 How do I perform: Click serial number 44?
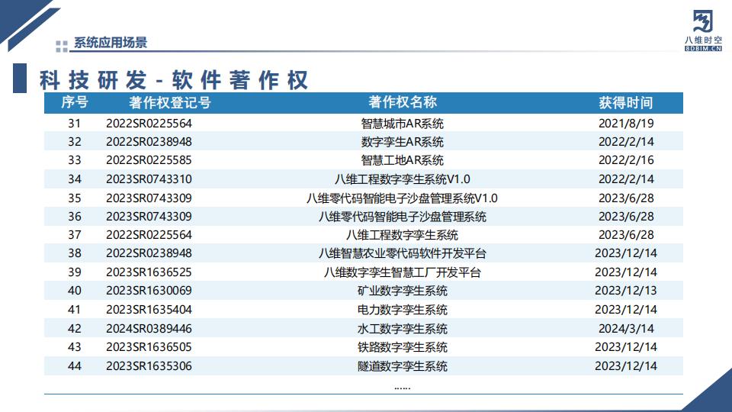click(75, 365)
